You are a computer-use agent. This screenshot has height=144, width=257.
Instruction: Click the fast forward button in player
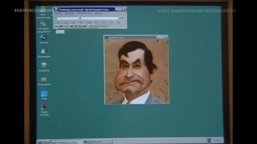(80, 26)
